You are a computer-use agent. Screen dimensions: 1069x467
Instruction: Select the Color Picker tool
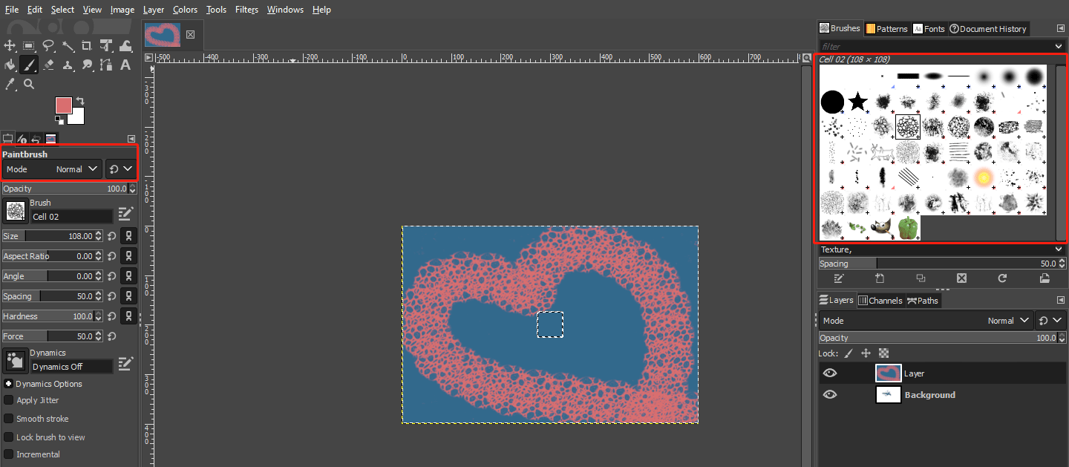[x=10, y=84]
